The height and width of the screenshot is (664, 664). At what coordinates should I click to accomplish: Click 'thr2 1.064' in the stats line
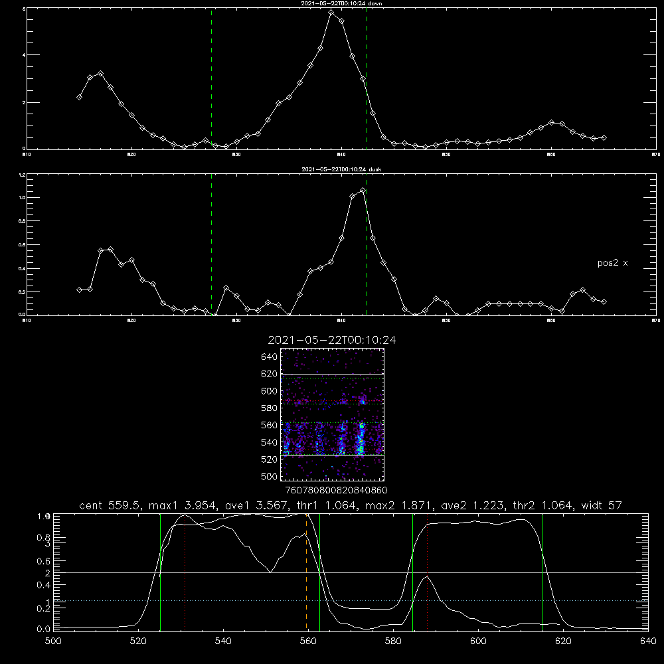542,505
